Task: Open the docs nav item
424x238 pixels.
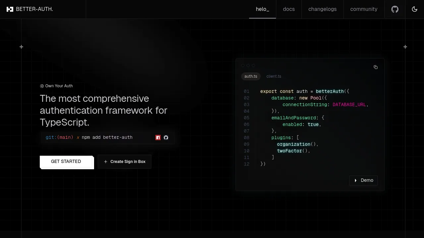Action: pos(289,9)
